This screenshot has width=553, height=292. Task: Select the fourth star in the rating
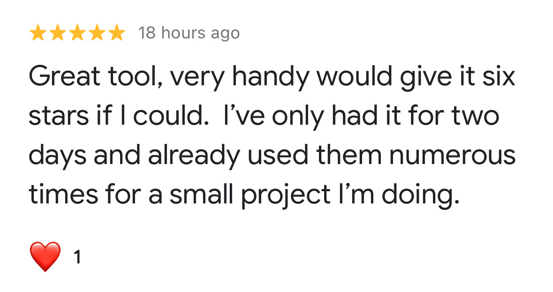[x=96, y=33]
